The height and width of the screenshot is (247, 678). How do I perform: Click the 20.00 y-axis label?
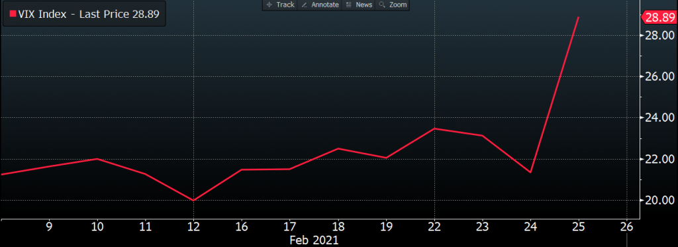660,200
